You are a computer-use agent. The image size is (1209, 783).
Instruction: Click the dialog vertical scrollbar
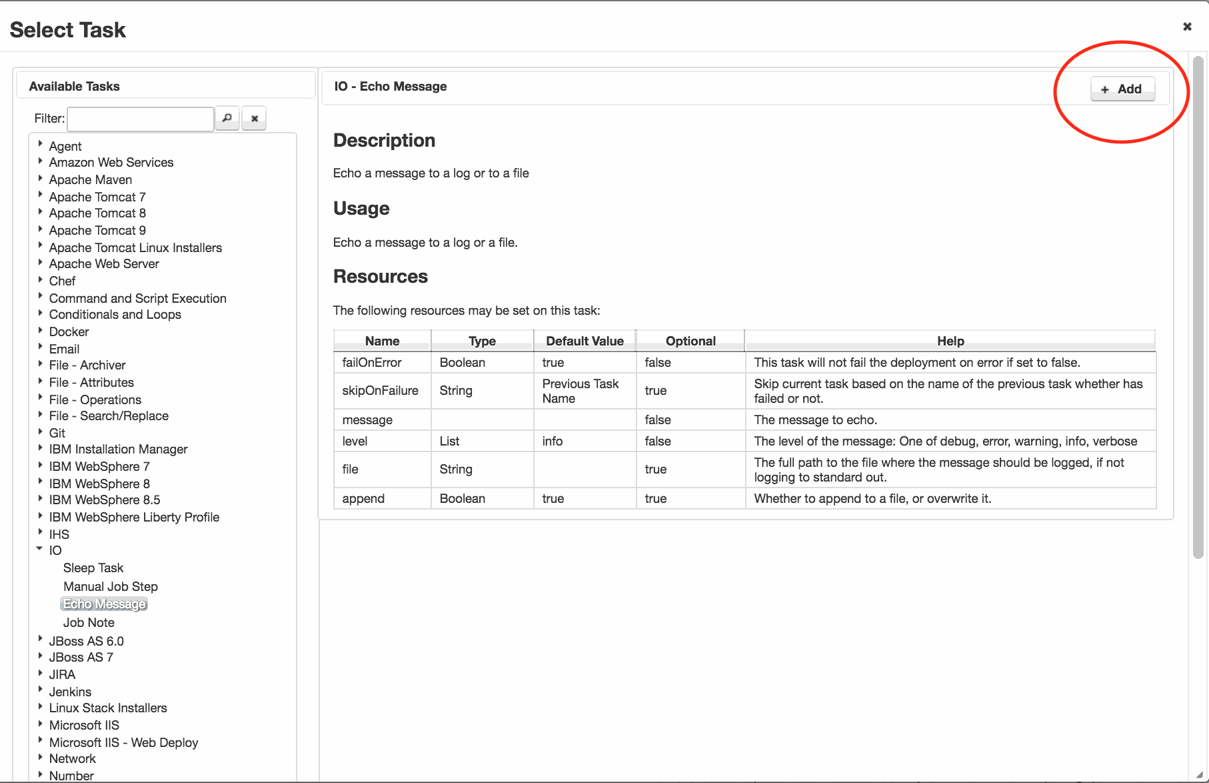1198,307
